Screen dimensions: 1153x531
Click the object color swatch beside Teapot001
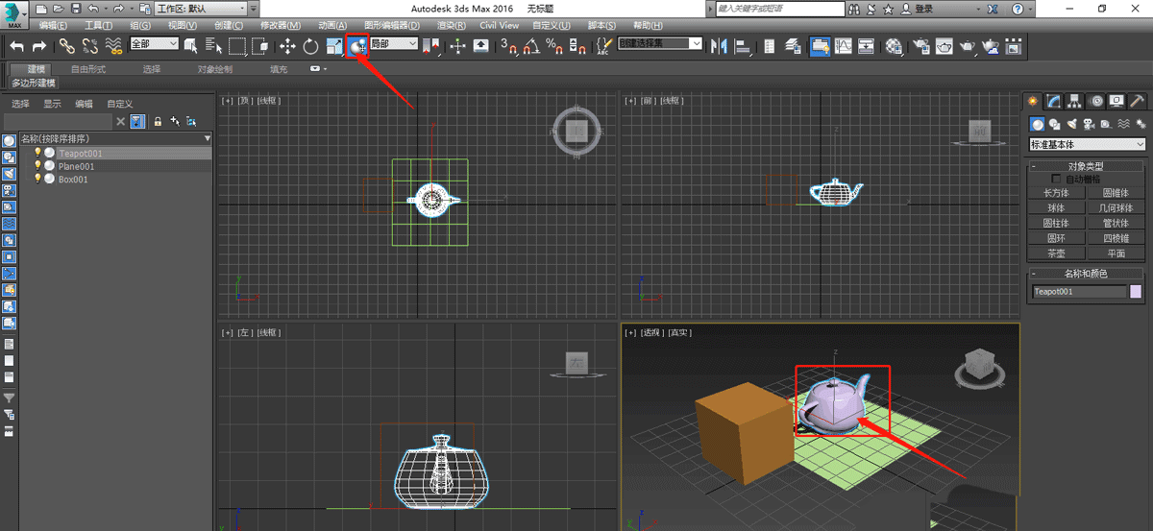(x=1137, y=291)
